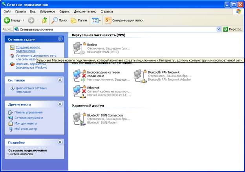
Task: Open the Сервис menu
Action: 64,11
